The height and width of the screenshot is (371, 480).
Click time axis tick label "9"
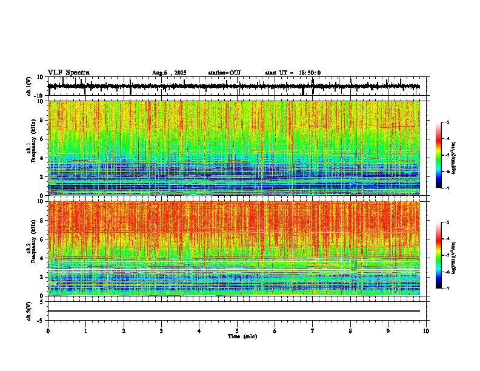[x=388, y=331]
